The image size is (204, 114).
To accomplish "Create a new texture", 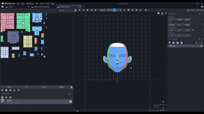I will (2, 98).
